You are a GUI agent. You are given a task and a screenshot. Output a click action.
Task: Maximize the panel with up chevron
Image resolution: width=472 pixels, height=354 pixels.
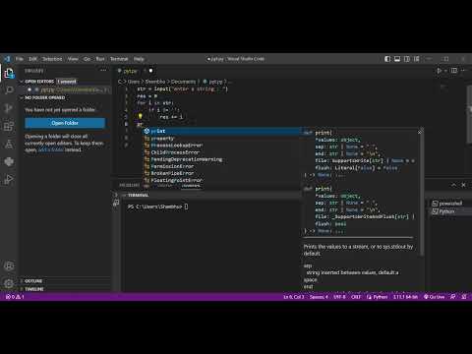453,185
